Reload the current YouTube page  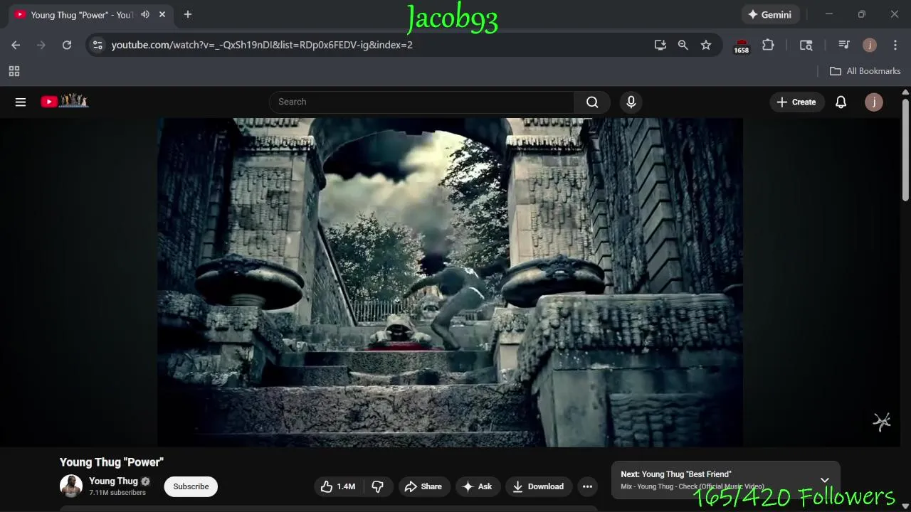pos(67,45)
